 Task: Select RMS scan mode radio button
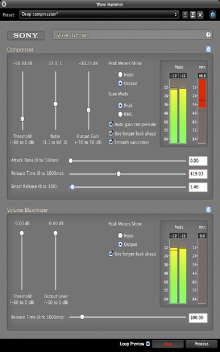tap(120, 114)
